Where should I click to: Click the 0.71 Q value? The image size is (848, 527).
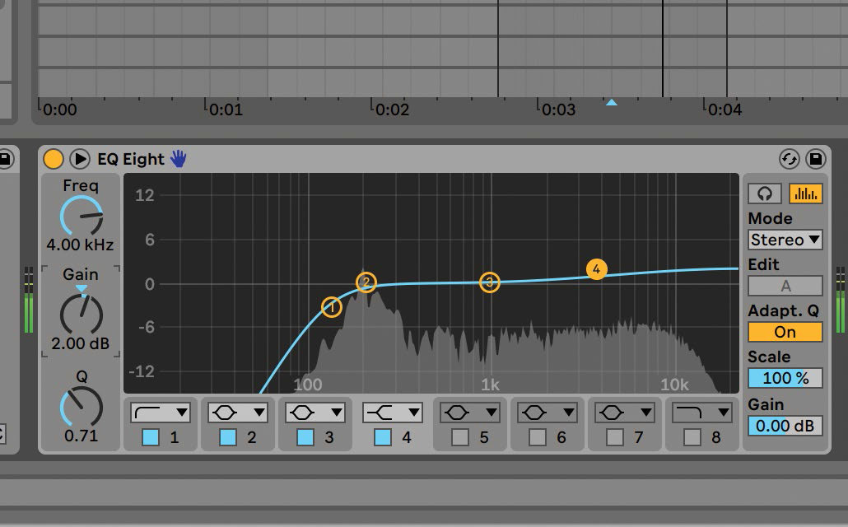pyautogui.click(x=82, y=436)
